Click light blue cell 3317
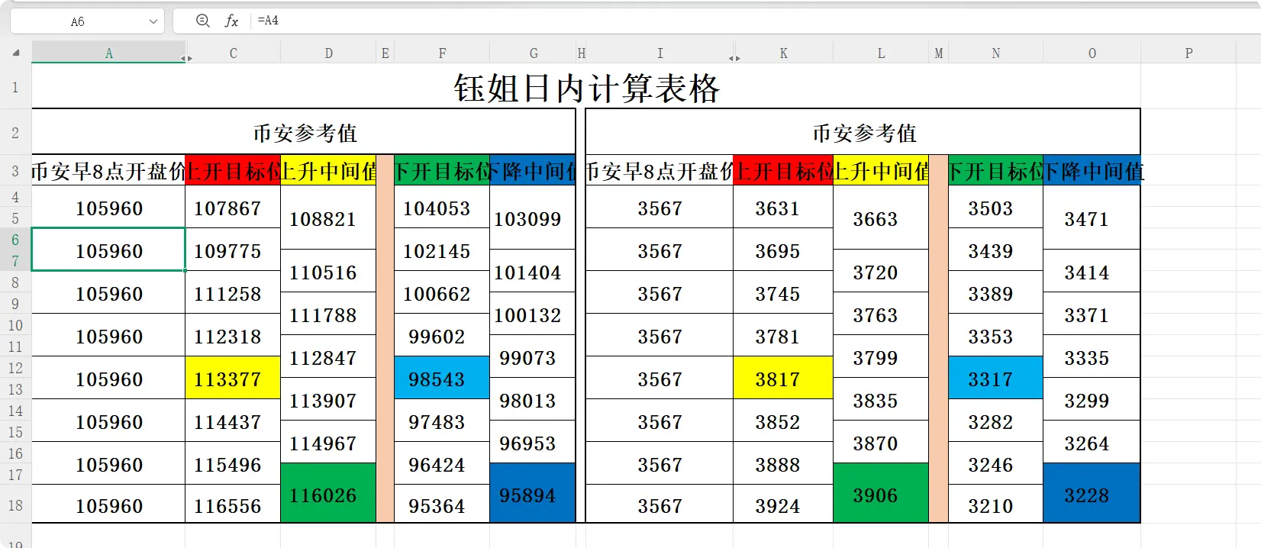The height and width of the screenshot is (548, 1261). click(995, 378)
